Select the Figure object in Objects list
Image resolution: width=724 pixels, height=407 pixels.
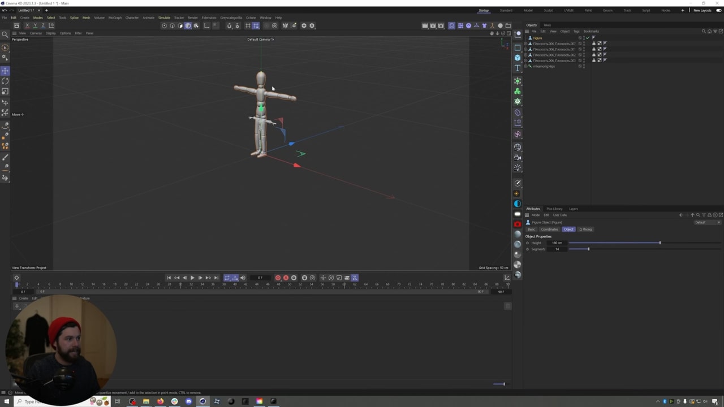tap(537, 38)
